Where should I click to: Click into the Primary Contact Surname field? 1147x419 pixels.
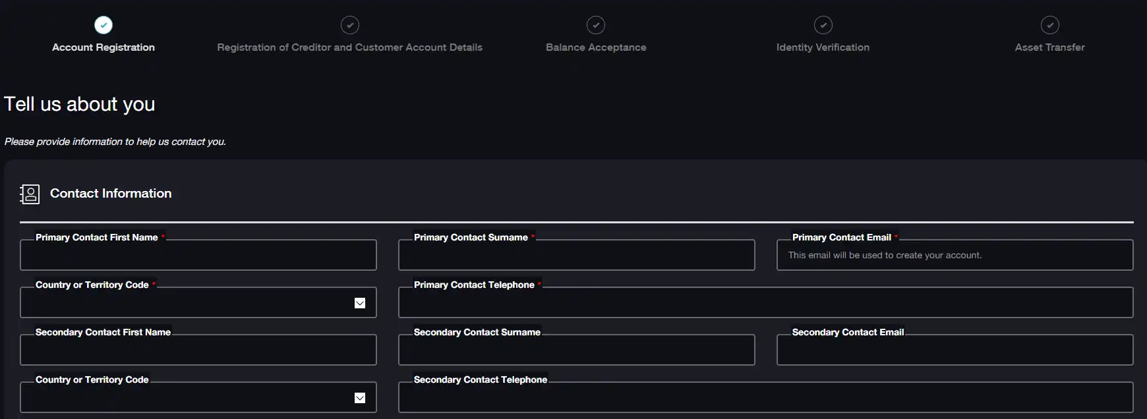pyautogui.click(x=576, y=256)
